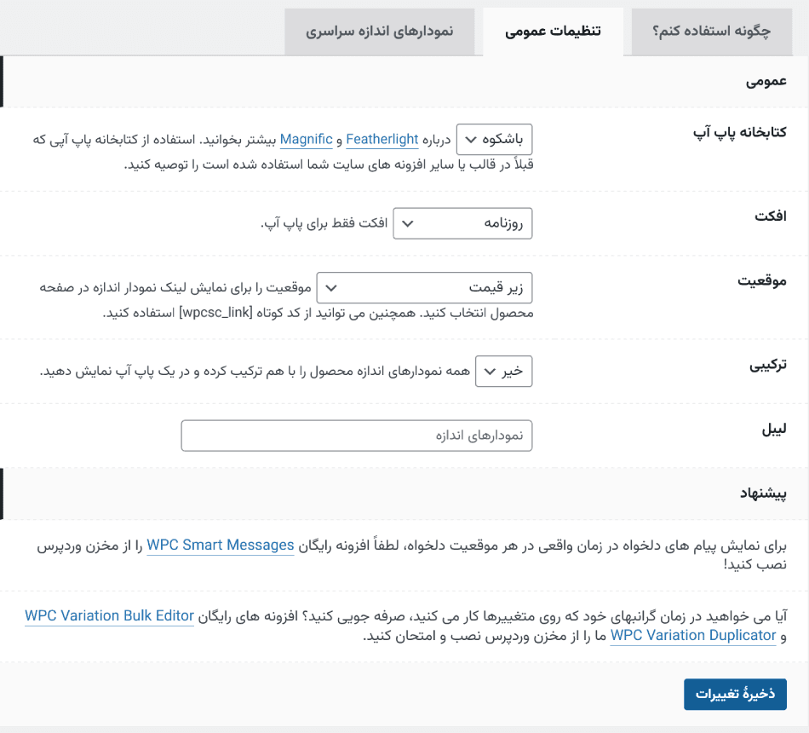
Task: Click the text افکت فقط برای پاپ آپ
Action: pos(324,223)
